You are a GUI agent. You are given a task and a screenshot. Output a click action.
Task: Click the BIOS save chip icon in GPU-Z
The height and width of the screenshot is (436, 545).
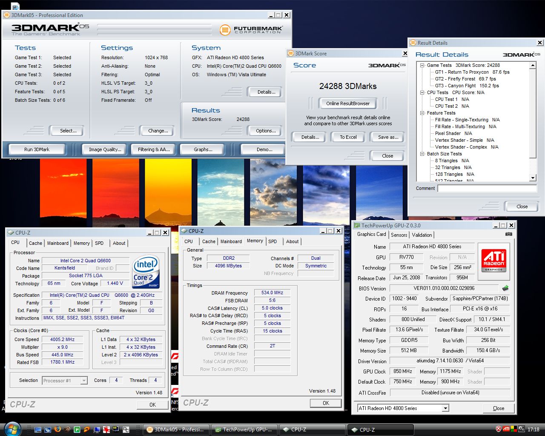505,288
